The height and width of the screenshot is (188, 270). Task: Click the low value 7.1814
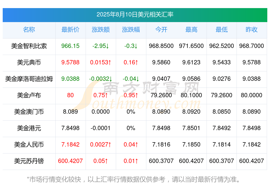pyautogui.click(x=222, y=145)
